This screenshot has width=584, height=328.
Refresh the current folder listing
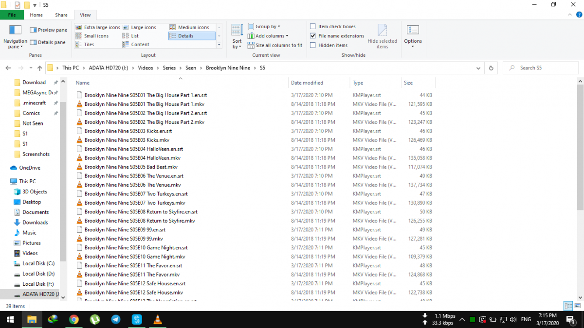(x=491, y=68)
